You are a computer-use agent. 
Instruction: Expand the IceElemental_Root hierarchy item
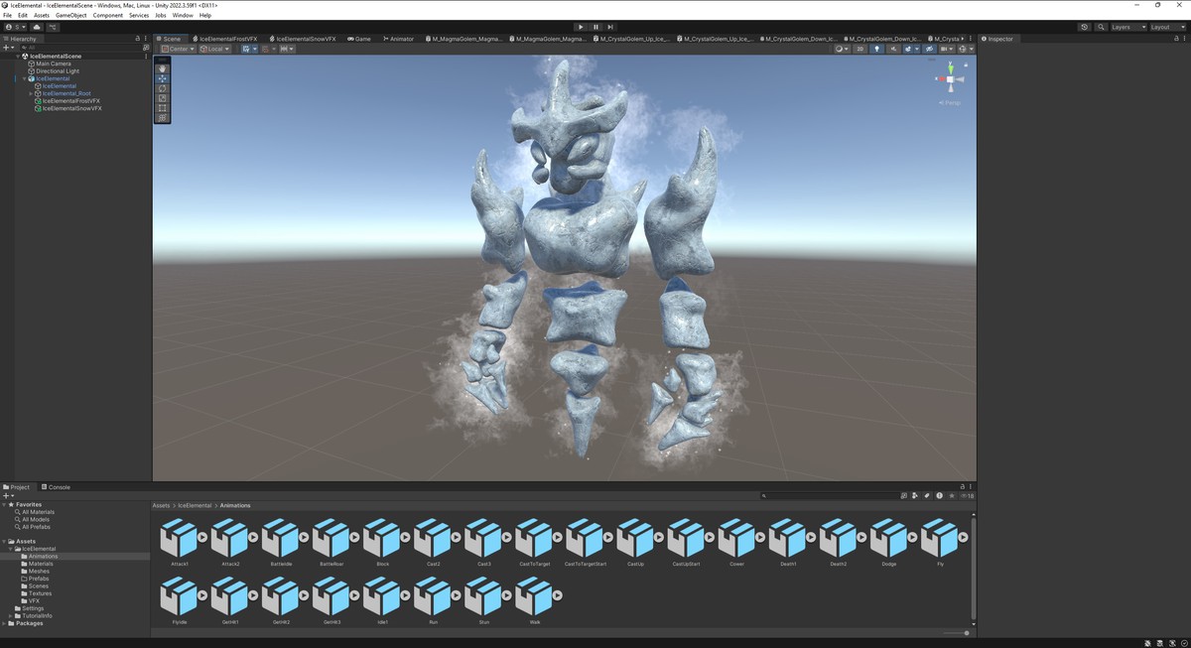coord(31,93)
